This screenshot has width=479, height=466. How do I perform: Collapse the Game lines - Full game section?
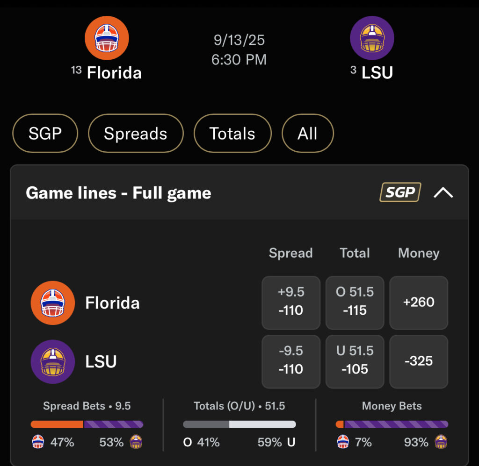pos(443,192)
